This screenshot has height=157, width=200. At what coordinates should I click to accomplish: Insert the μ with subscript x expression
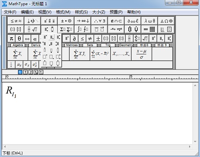19,65
